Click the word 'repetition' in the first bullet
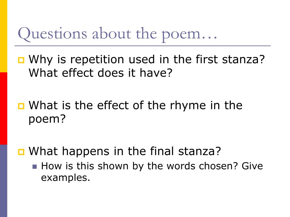 (x=97, y=60)
